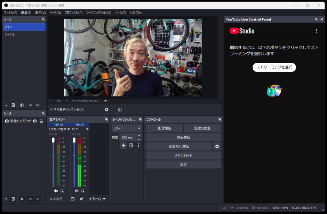Click the 配信開始 button
This screenshot has width=327, height=214.
click(x=165, y=128)
